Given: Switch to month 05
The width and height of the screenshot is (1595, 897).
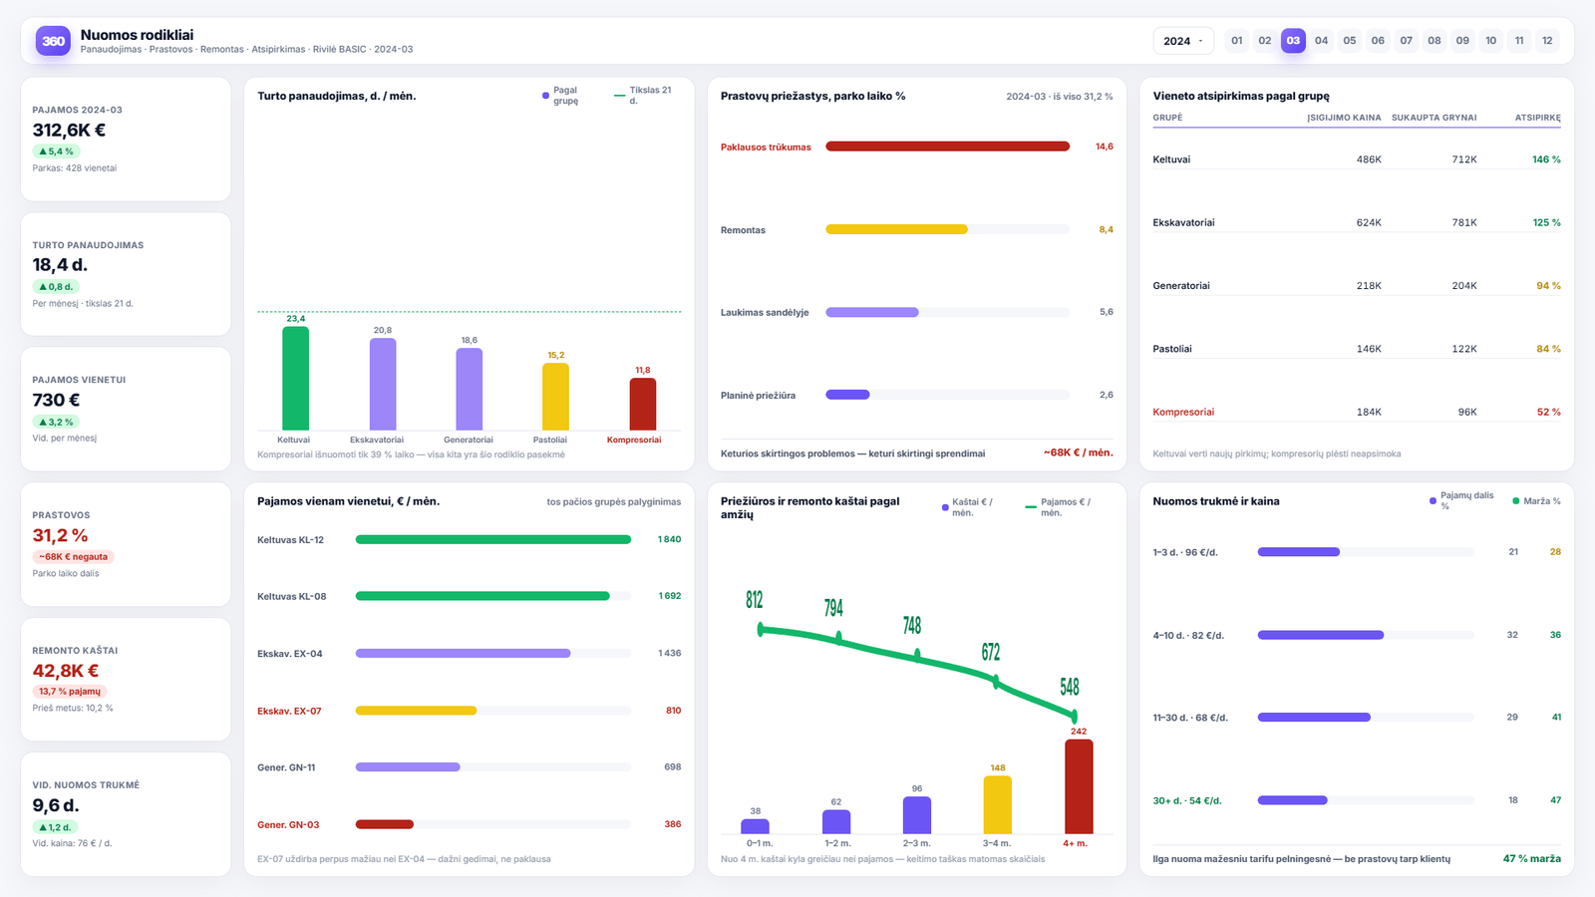Looking at the screenshot, I should (x=1350, y=41).
